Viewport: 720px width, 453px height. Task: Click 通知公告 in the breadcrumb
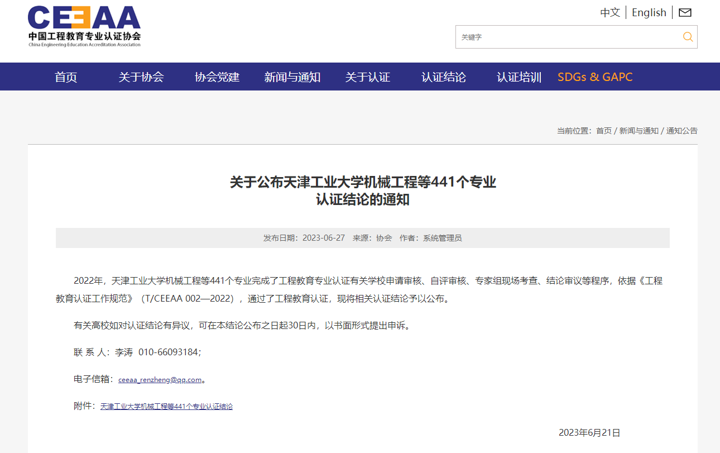tap(682, 131)
